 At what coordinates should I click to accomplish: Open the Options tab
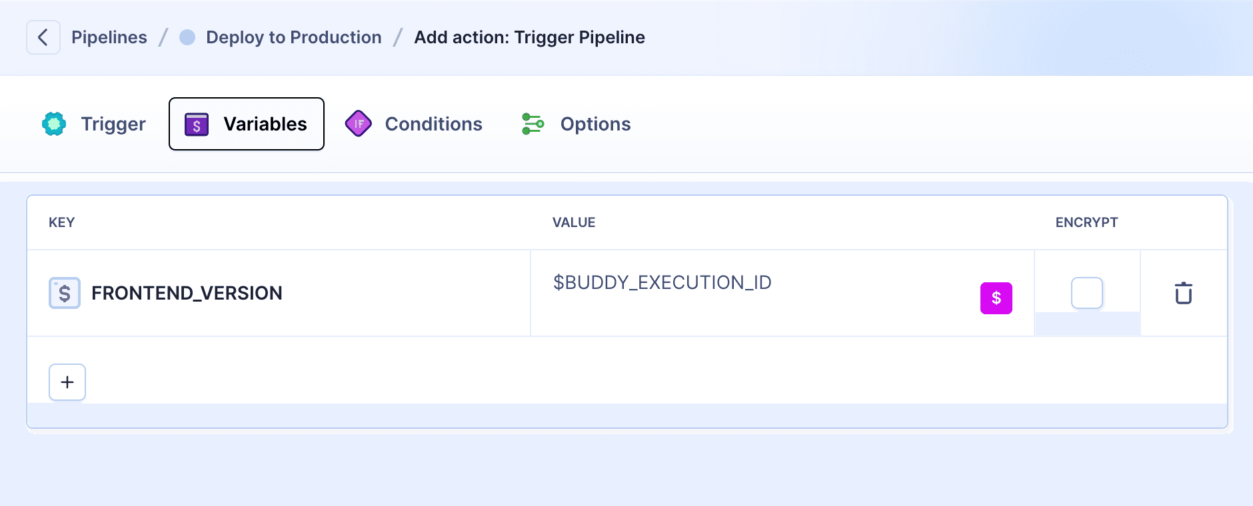click(595, 124)
